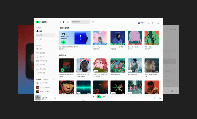Open playlist with dark red figure cover
This screenshot has width=197, height=119.
click(x=101, y=87)
